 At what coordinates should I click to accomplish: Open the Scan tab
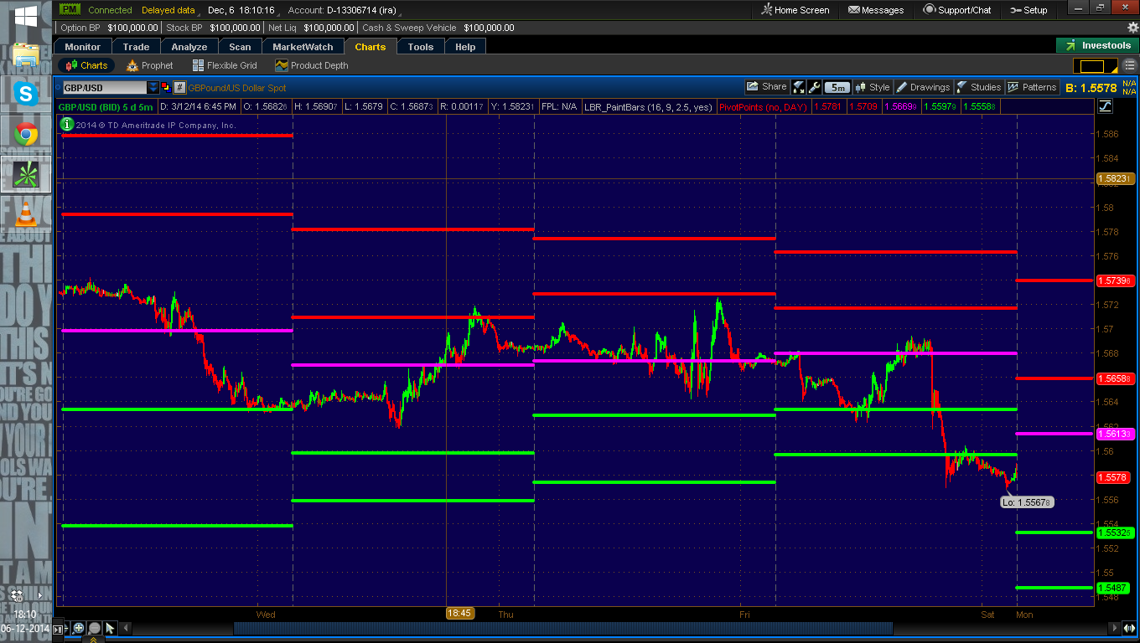click(x=240, y=47)
